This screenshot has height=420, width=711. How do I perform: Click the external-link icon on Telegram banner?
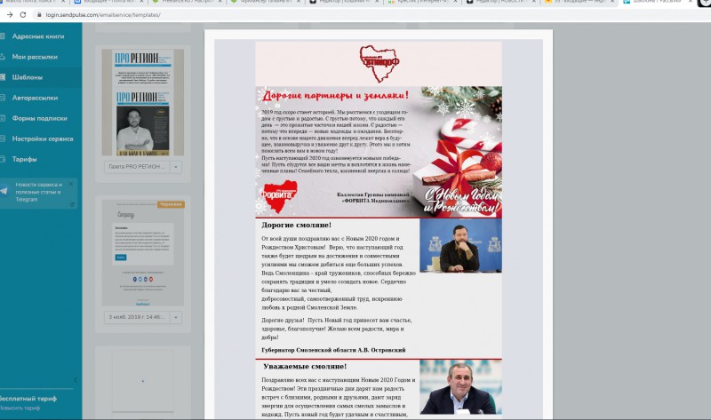(x=72, y=204)
